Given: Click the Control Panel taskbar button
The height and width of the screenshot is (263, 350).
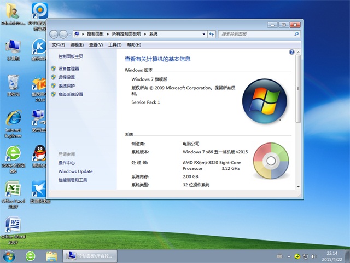Looking at the screenshot, I should click(x=90, y=256).
